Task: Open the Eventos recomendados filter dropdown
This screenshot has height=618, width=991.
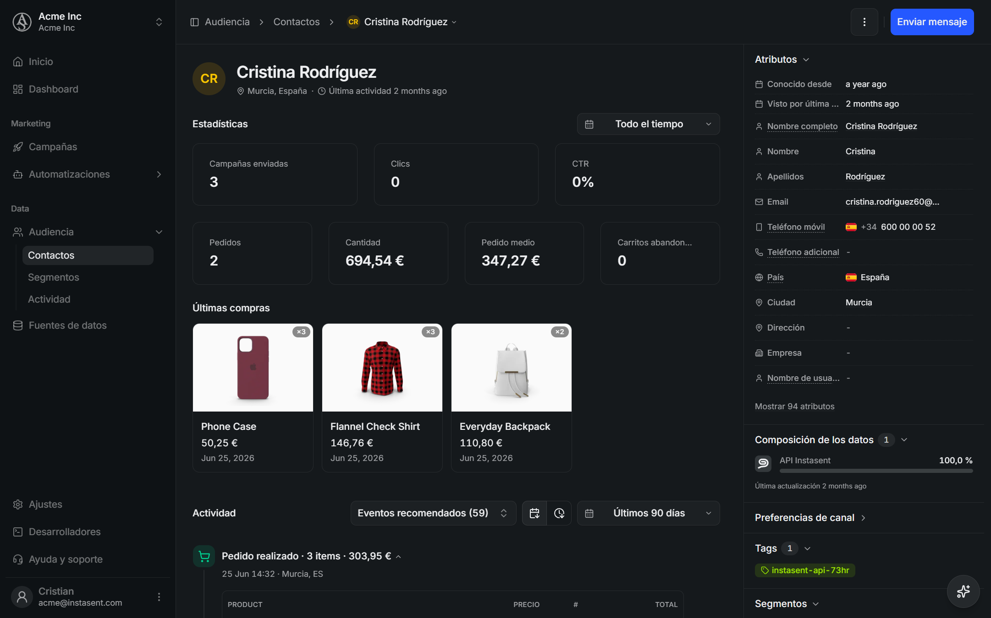Action: tap(433, 513)
